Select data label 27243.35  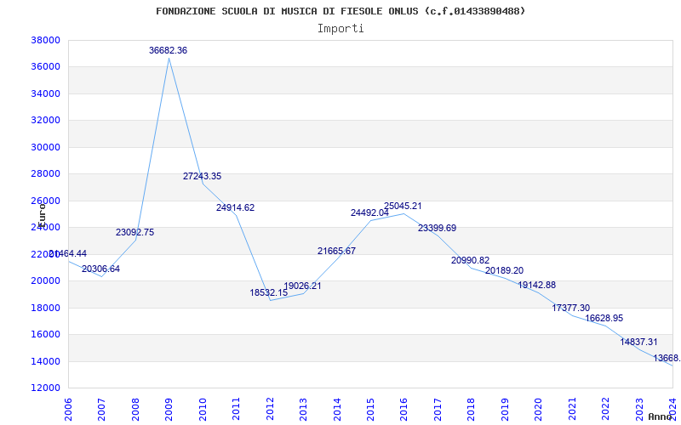coord(202,176)
